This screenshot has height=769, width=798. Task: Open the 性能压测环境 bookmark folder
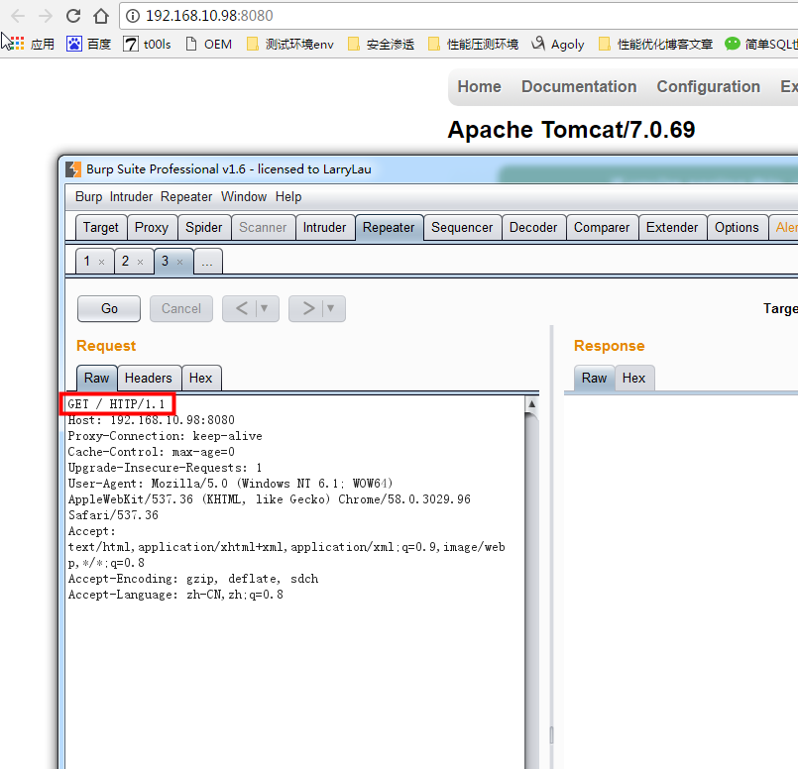(473, 45)
